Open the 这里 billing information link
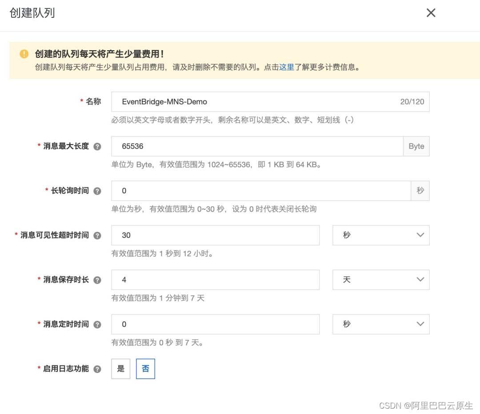The height and width of the screenshot is (414, 480). point(287,67)
